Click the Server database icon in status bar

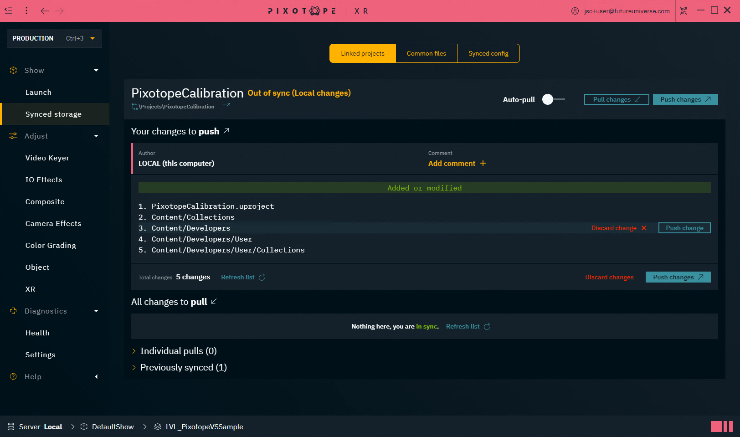click(11, 427)
